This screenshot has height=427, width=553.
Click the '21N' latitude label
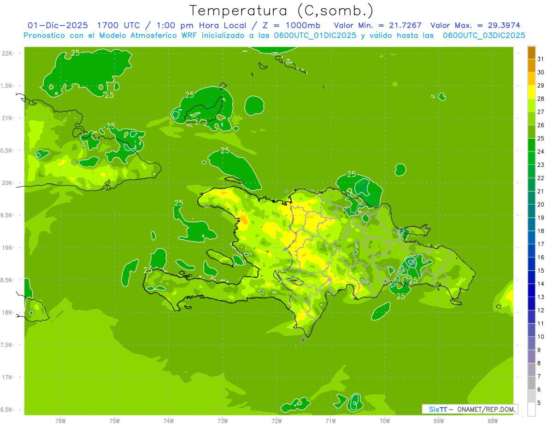[7, 118]
